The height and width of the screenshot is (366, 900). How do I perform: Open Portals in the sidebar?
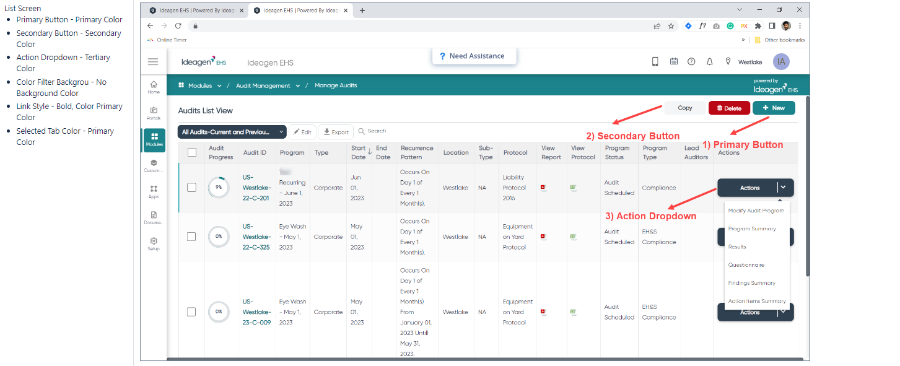coord(154,113)
